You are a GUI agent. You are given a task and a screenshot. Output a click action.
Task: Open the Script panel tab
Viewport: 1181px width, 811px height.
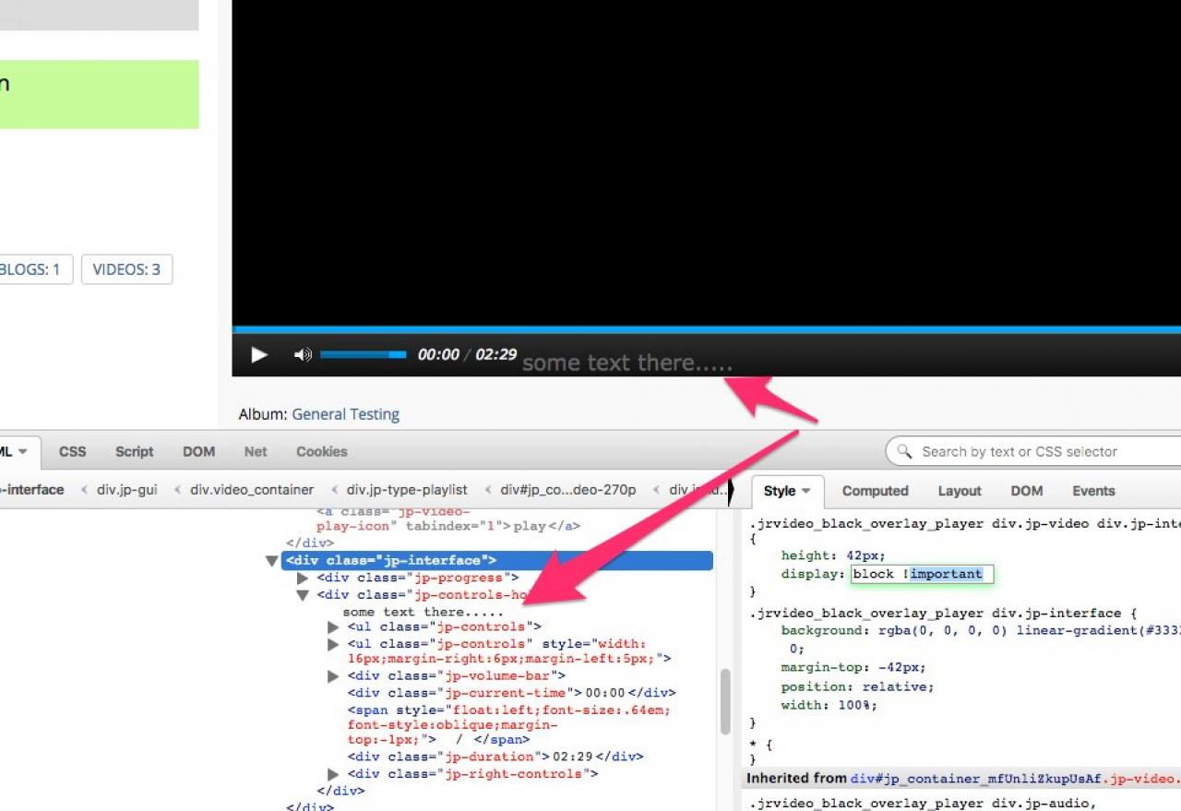(134, 451)
